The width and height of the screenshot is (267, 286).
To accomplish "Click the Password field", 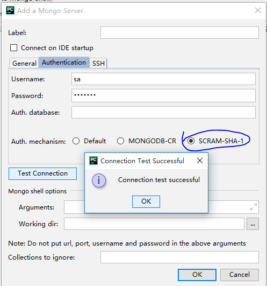I will [163, 95].
